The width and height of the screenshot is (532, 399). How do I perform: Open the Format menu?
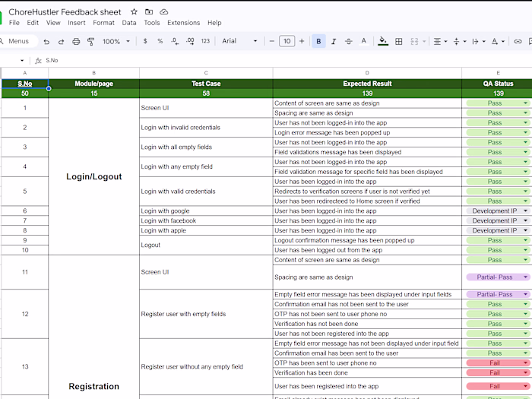click(104, 23)
